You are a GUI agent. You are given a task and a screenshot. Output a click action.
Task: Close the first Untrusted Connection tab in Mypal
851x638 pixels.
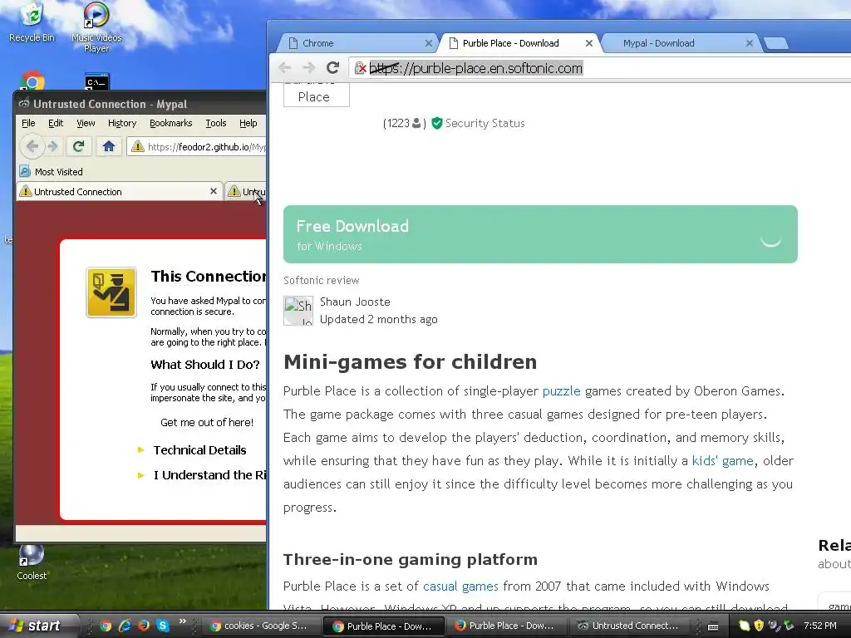[x=214, y=191]
